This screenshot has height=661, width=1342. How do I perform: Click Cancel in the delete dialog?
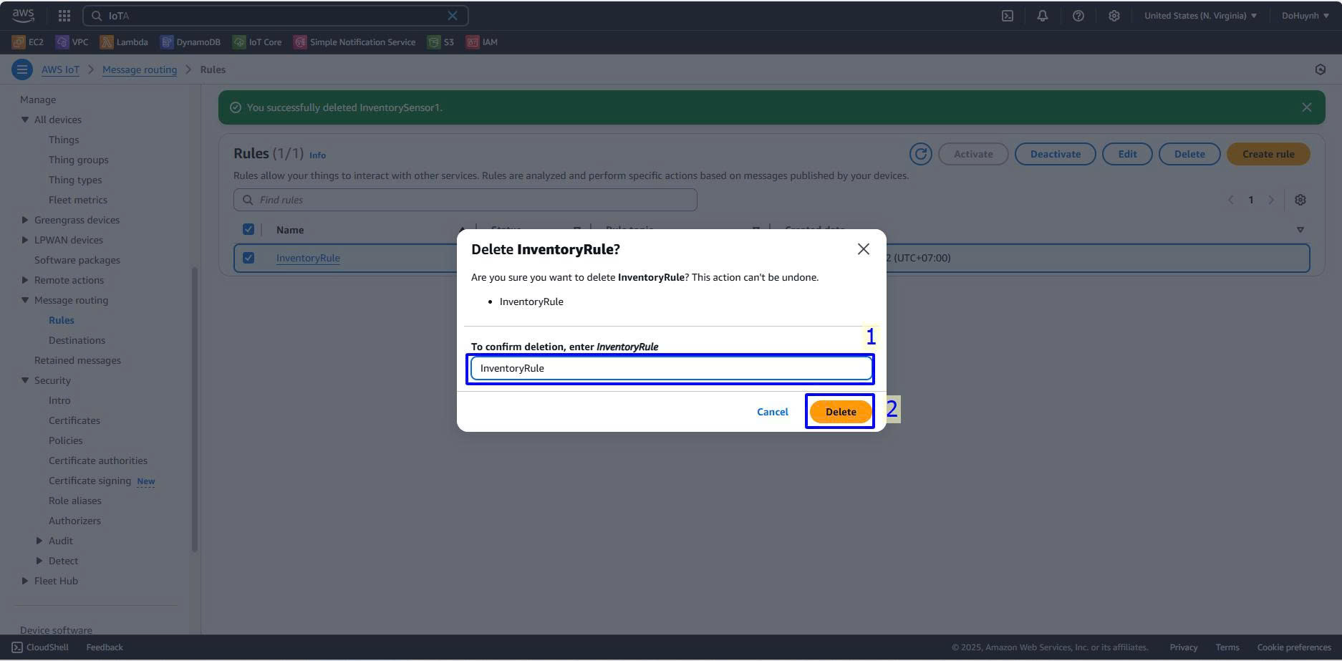pyautogui.click(x=772, y=412)
